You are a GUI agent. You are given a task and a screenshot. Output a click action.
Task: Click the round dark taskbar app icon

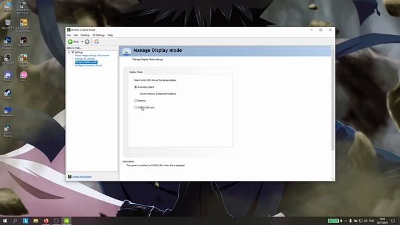56,221
